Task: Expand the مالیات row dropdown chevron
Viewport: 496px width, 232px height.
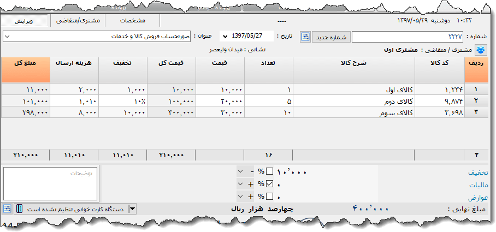Action: tap(241, 184)
